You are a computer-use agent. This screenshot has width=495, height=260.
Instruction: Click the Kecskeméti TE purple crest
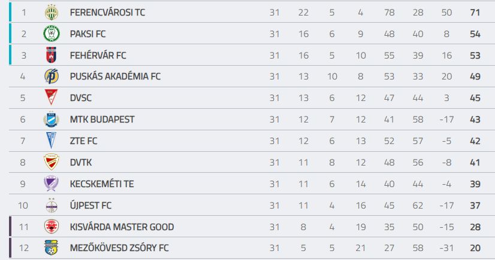[x=51, y=183]
